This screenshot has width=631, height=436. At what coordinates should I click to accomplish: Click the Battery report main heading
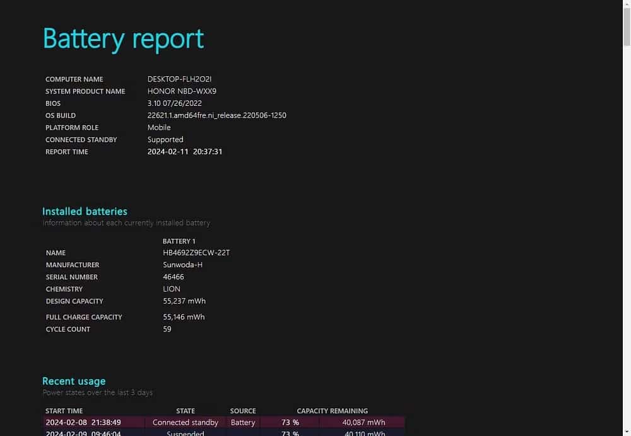[123, 39]
